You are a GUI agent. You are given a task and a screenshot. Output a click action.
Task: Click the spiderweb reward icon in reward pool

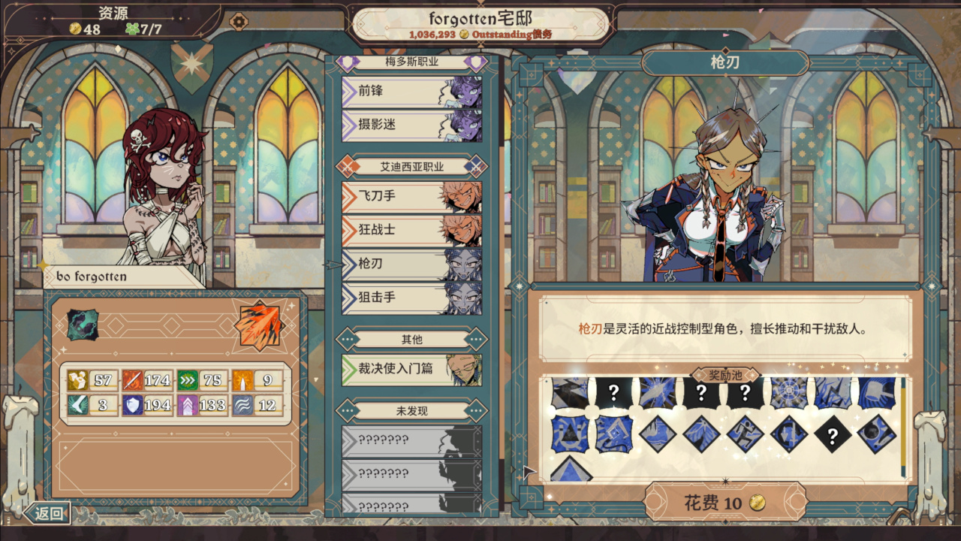[790, 393]
